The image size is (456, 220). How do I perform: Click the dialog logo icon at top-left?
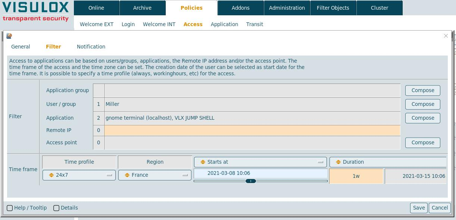[9, 36]
